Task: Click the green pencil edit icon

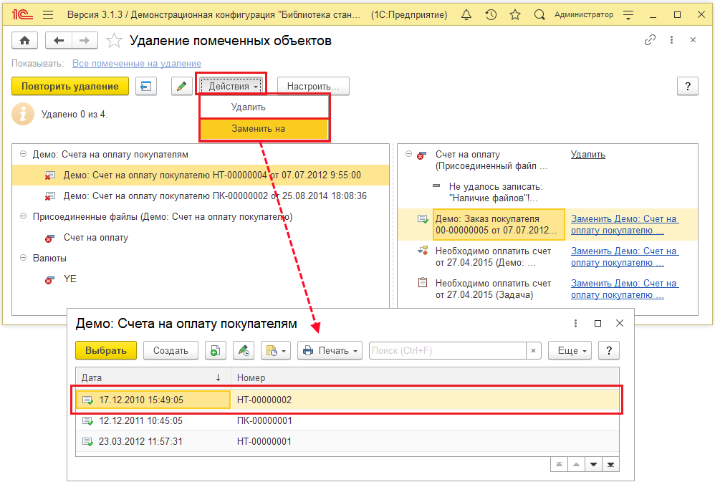Action: (x=181, y=86)
